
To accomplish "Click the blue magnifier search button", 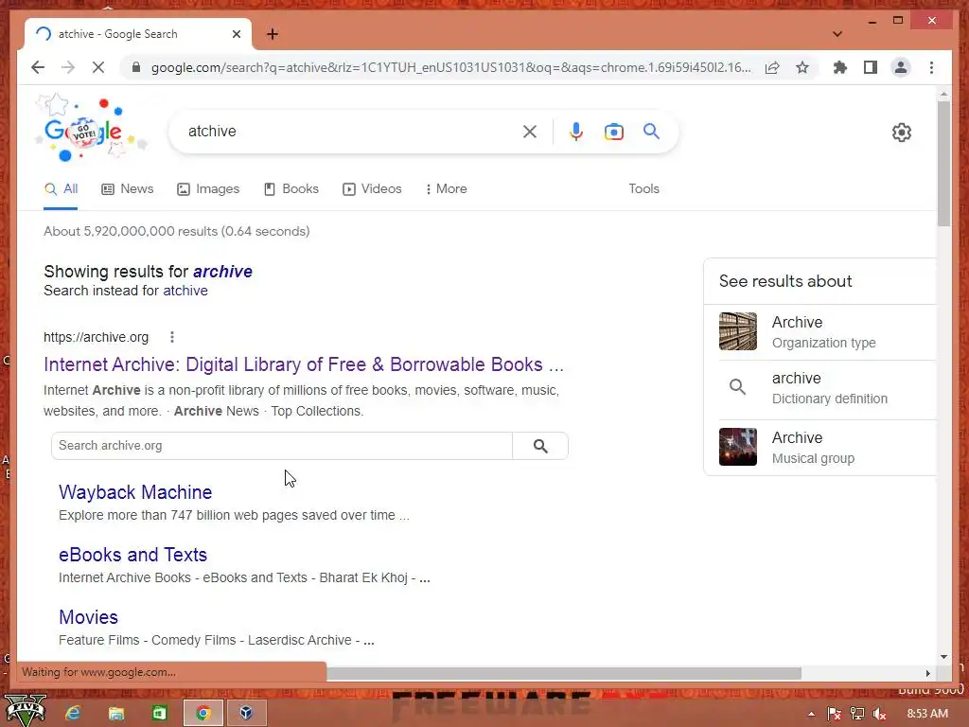I will click(651, 131).
